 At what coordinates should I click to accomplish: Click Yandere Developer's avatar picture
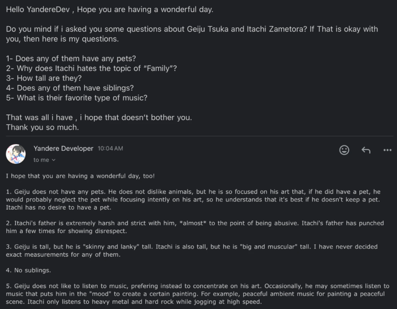16,154
